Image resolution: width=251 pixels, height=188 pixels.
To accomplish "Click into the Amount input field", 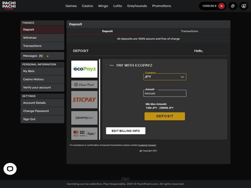I will coord(165,93).
